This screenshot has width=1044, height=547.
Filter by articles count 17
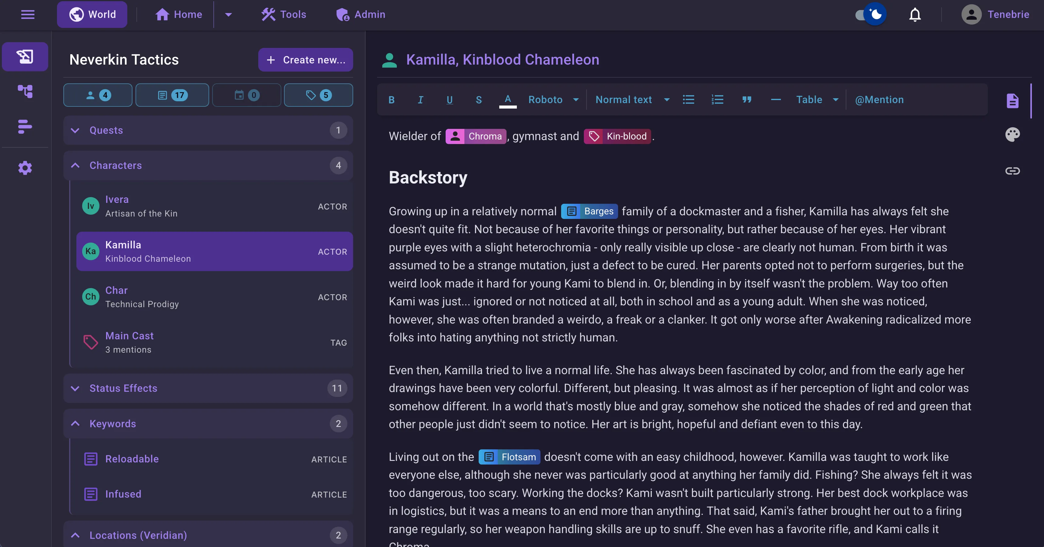172,95
